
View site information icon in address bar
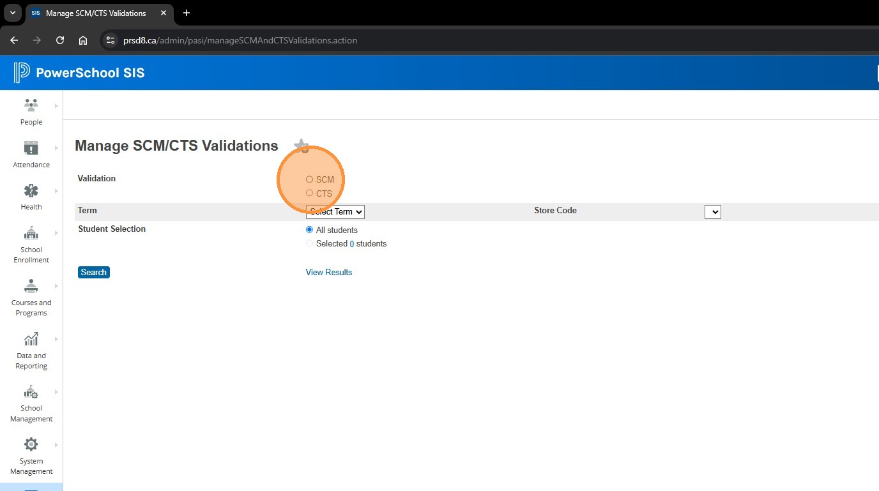point(111,40)
